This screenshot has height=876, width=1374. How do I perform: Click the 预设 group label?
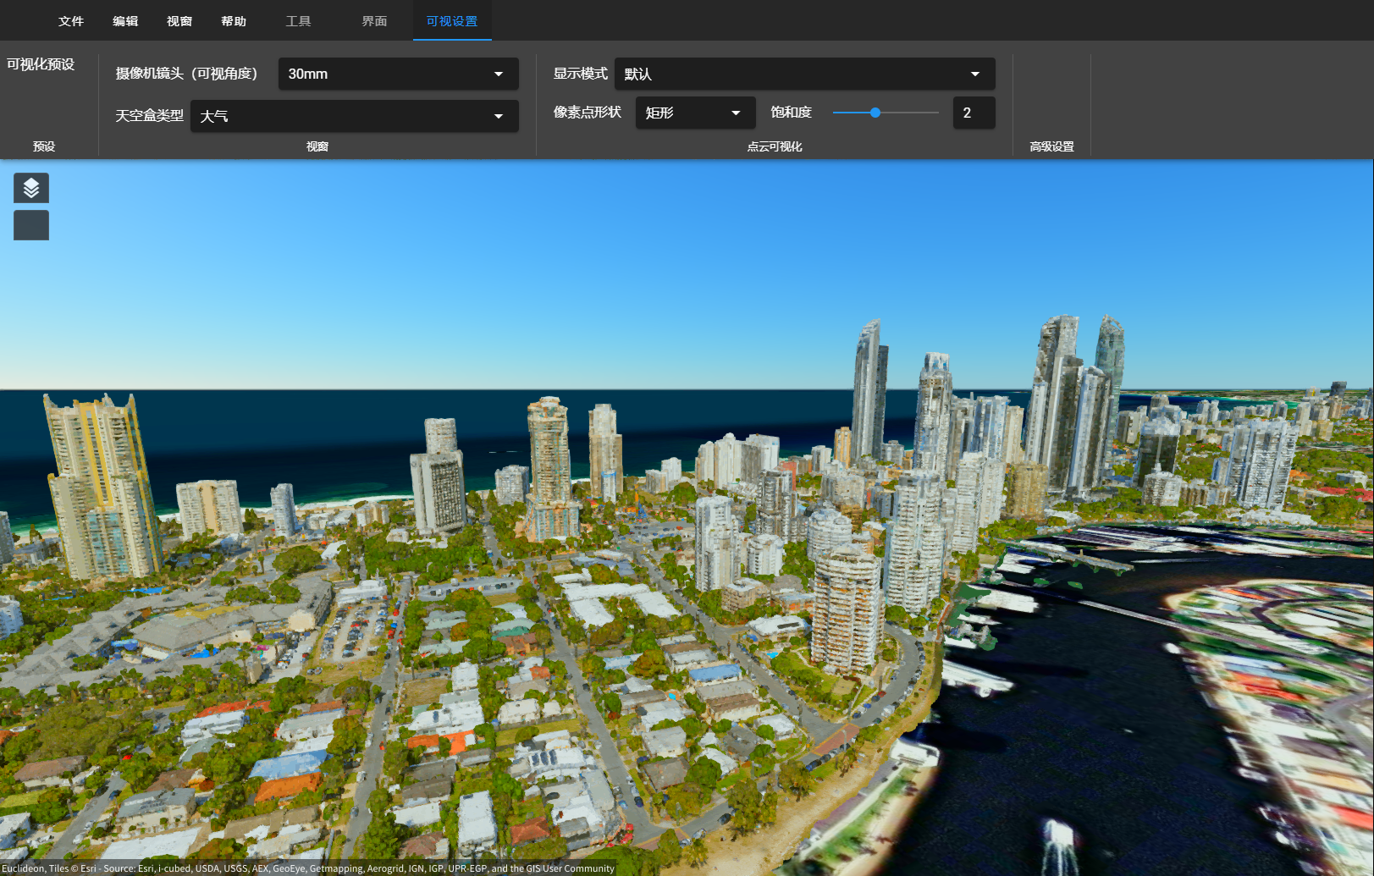44,146
